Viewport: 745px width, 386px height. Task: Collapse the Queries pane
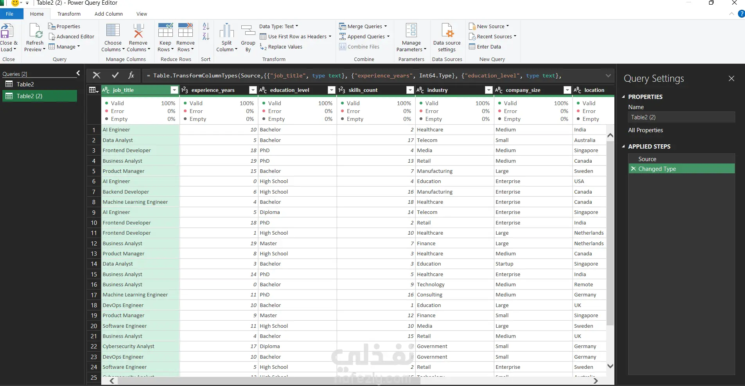click(78, 73)
